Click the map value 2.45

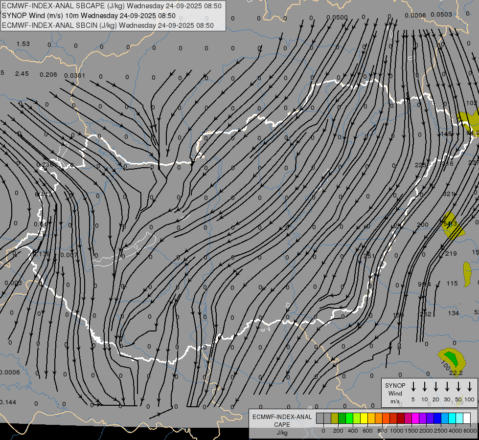click(x=22, y=74)
